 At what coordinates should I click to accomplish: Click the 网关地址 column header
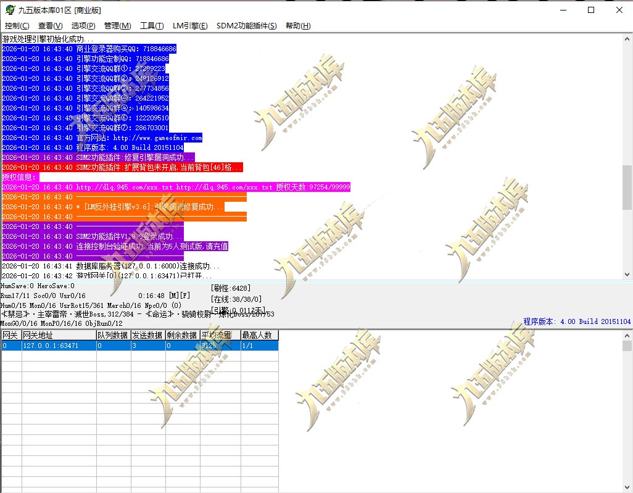tap(59, 335)
